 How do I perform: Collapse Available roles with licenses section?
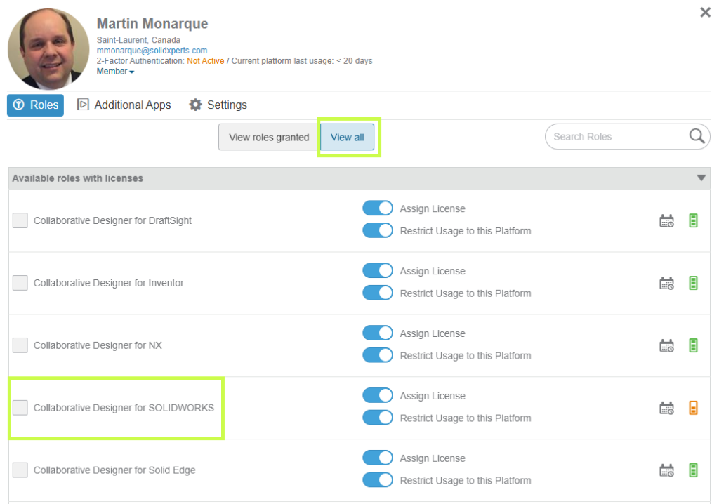click(701, 178)
